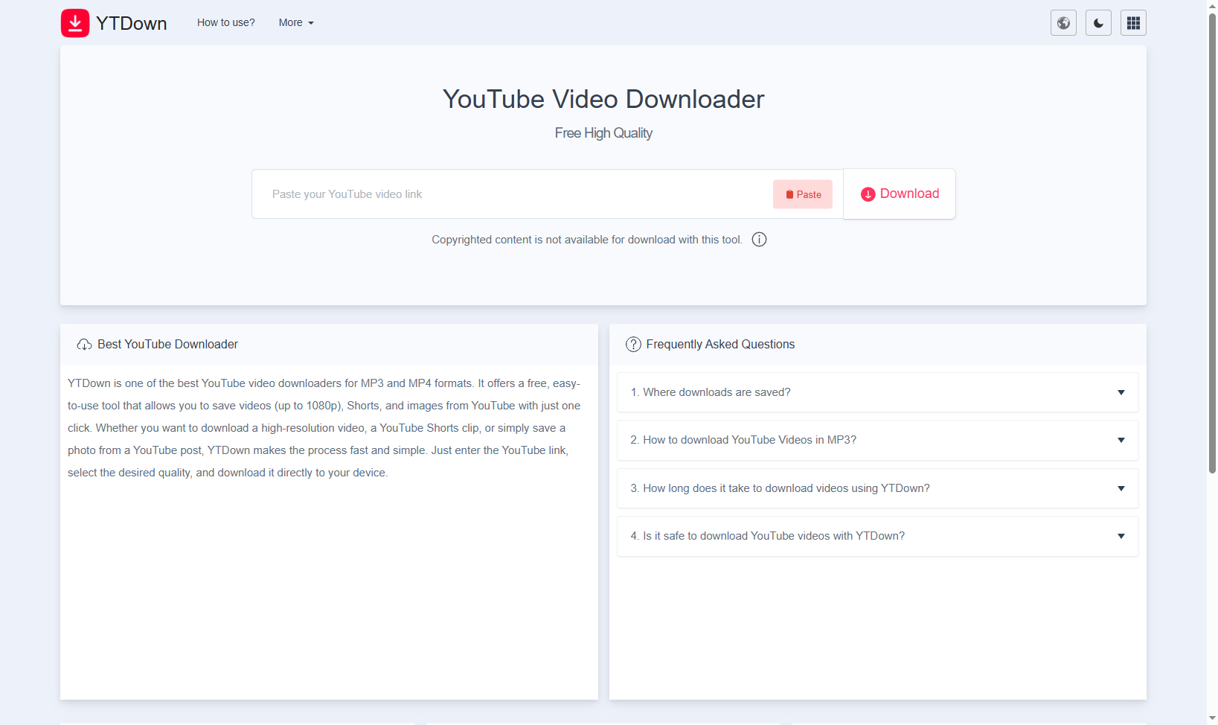The height and width of the screenshot is (725, 1218).
Task: Click the YTDown logo download icon
Action: 74,22
